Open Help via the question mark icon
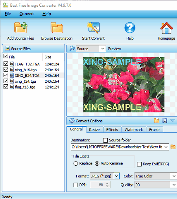177x199 pixels. pos(130,28)
